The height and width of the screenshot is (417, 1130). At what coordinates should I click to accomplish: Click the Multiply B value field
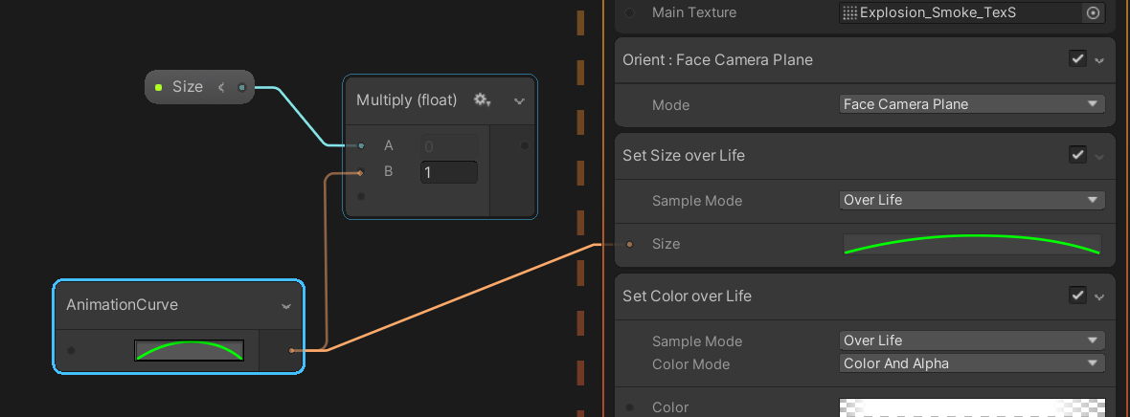[x=448, y=172]
